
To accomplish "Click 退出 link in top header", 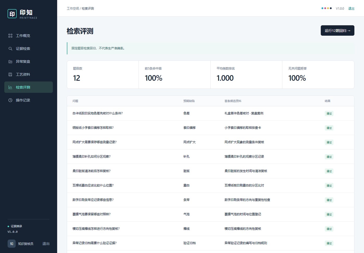I will (351, 9).
